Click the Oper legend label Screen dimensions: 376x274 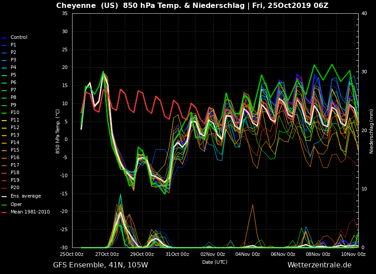pyautogui.click(x=16, y=204)
